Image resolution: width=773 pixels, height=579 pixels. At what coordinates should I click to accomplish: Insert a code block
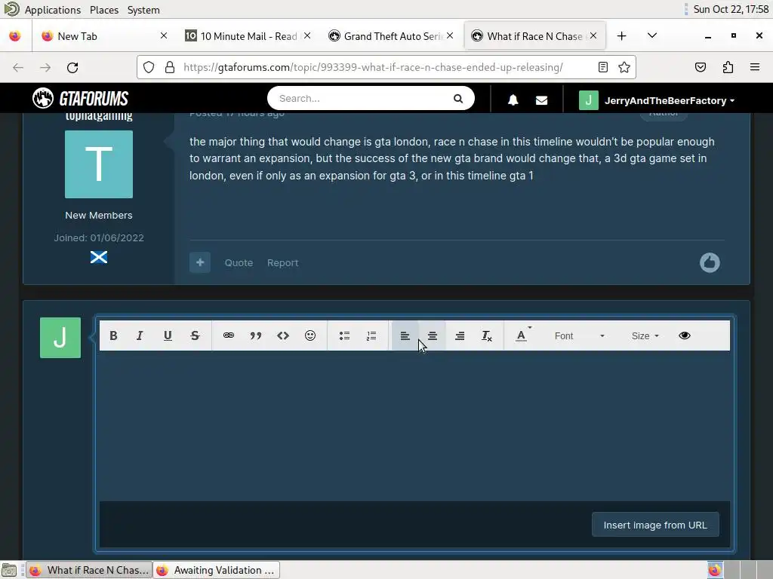point(283,335)
